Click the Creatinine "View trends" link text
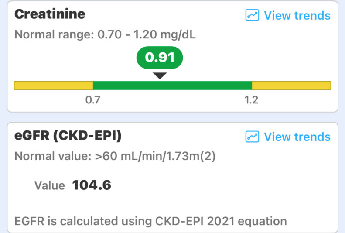Viewport: 345px width, 233px height. (297, 16)
